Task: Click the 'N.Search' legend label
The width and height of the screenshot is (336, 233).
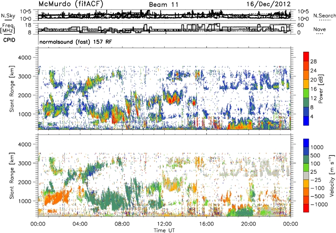Action: tap(324, 16)
